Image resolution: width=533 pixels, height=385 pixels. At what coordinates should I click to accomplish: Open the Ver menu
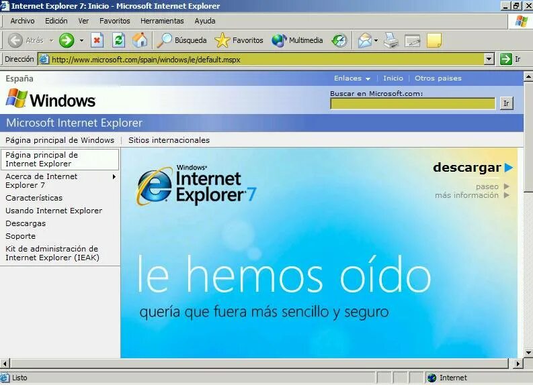[83, 21]
